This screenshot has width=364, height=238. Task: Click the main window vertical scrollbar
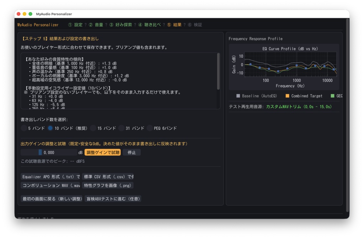tap(348, 115)
